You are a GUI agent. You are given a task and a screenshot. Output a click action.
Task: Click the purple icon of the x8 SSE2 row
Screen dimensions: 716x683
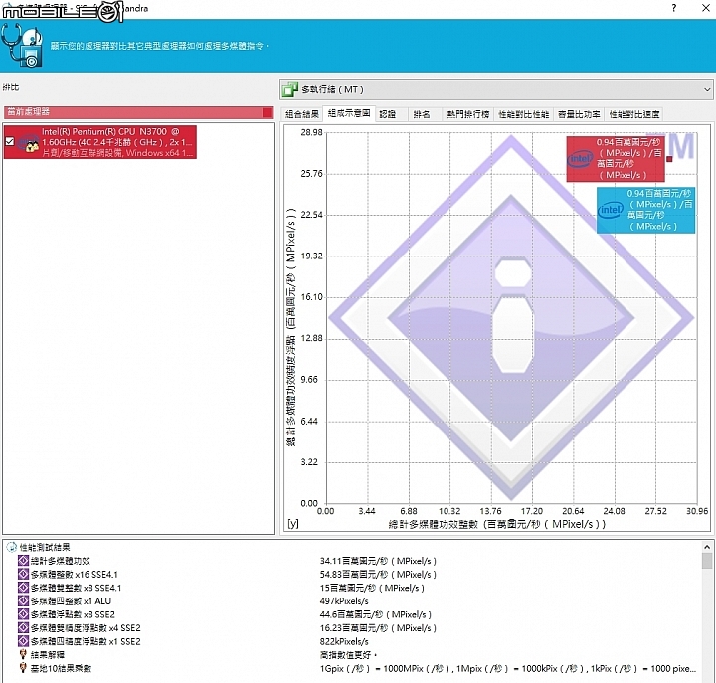pos(23,614)
